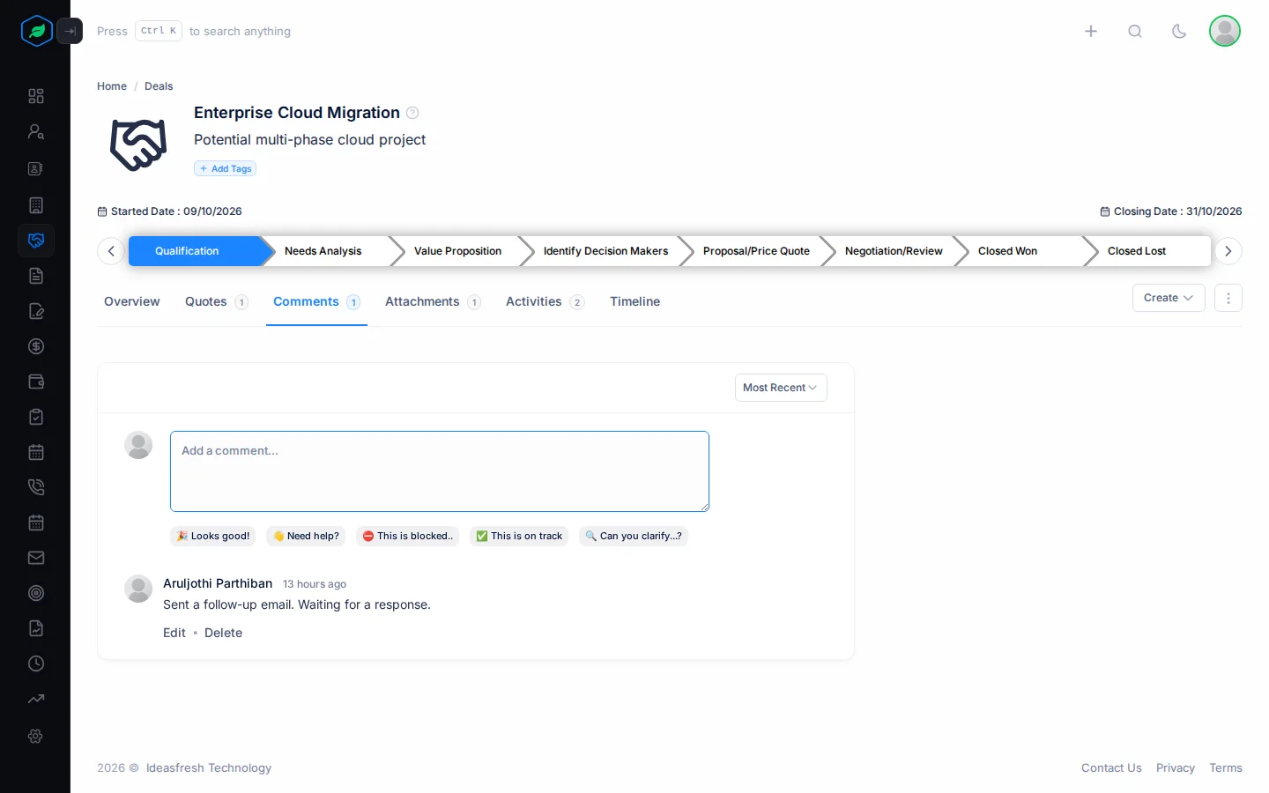Click the help icon beside Enterprise Cloud Migration
This screenshot has height=793, width=1269.
(412, 113)
